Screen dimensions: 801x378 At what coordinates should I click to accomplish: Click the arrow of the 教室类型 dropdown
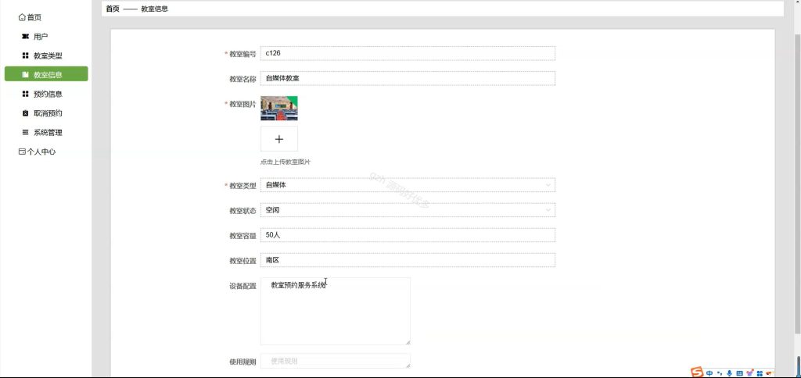tap(548, 184)
